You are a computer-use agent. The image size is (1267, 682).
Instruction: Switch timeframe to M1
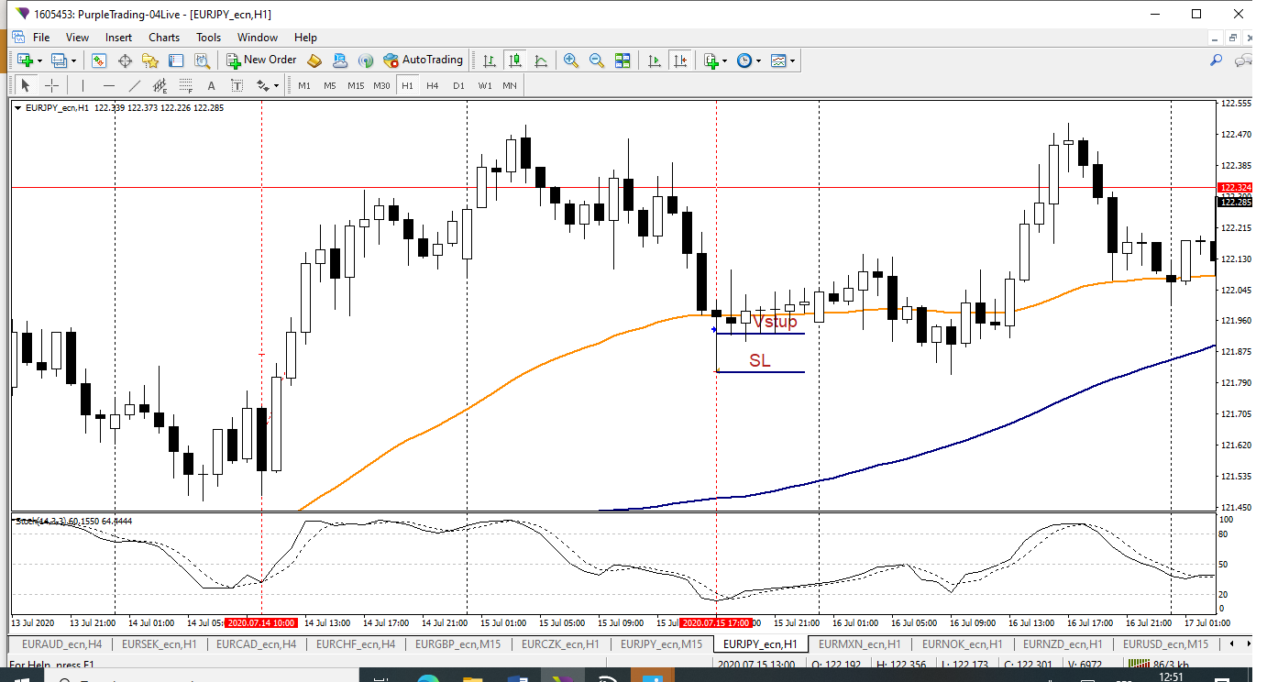click(x=304, y=85)
